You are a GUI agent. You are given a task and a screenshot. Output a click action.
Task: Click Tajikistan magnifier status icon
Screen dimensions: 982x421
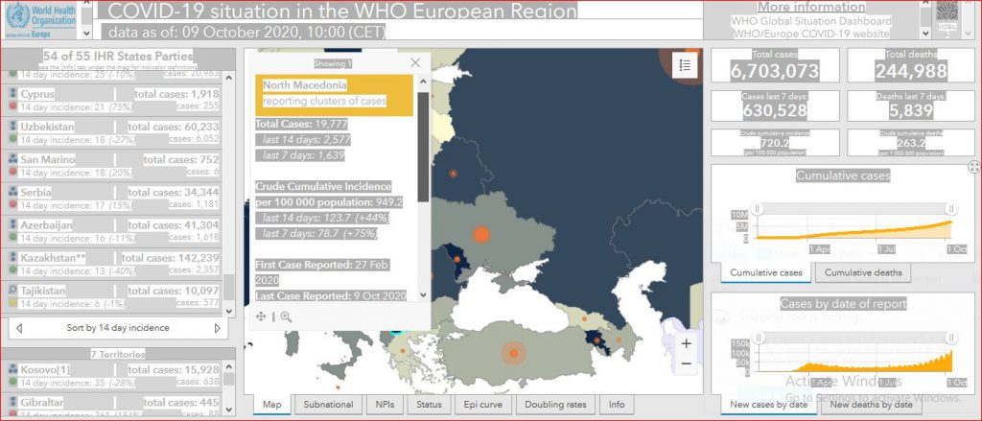12,291
